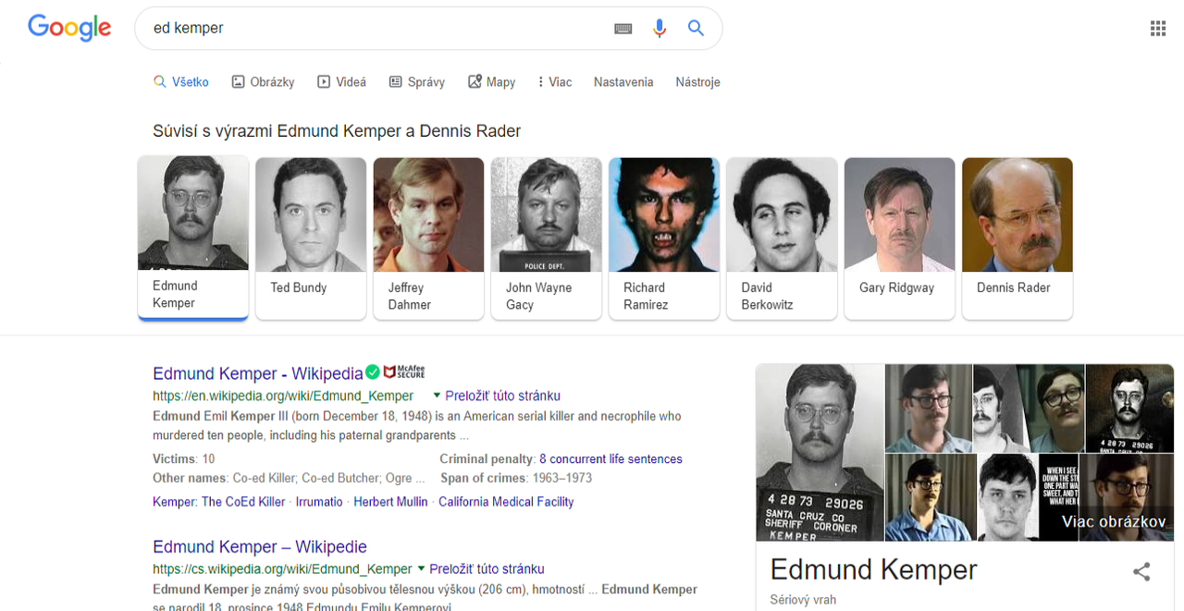Open Nástroje search tools

[x=697, y=81]
